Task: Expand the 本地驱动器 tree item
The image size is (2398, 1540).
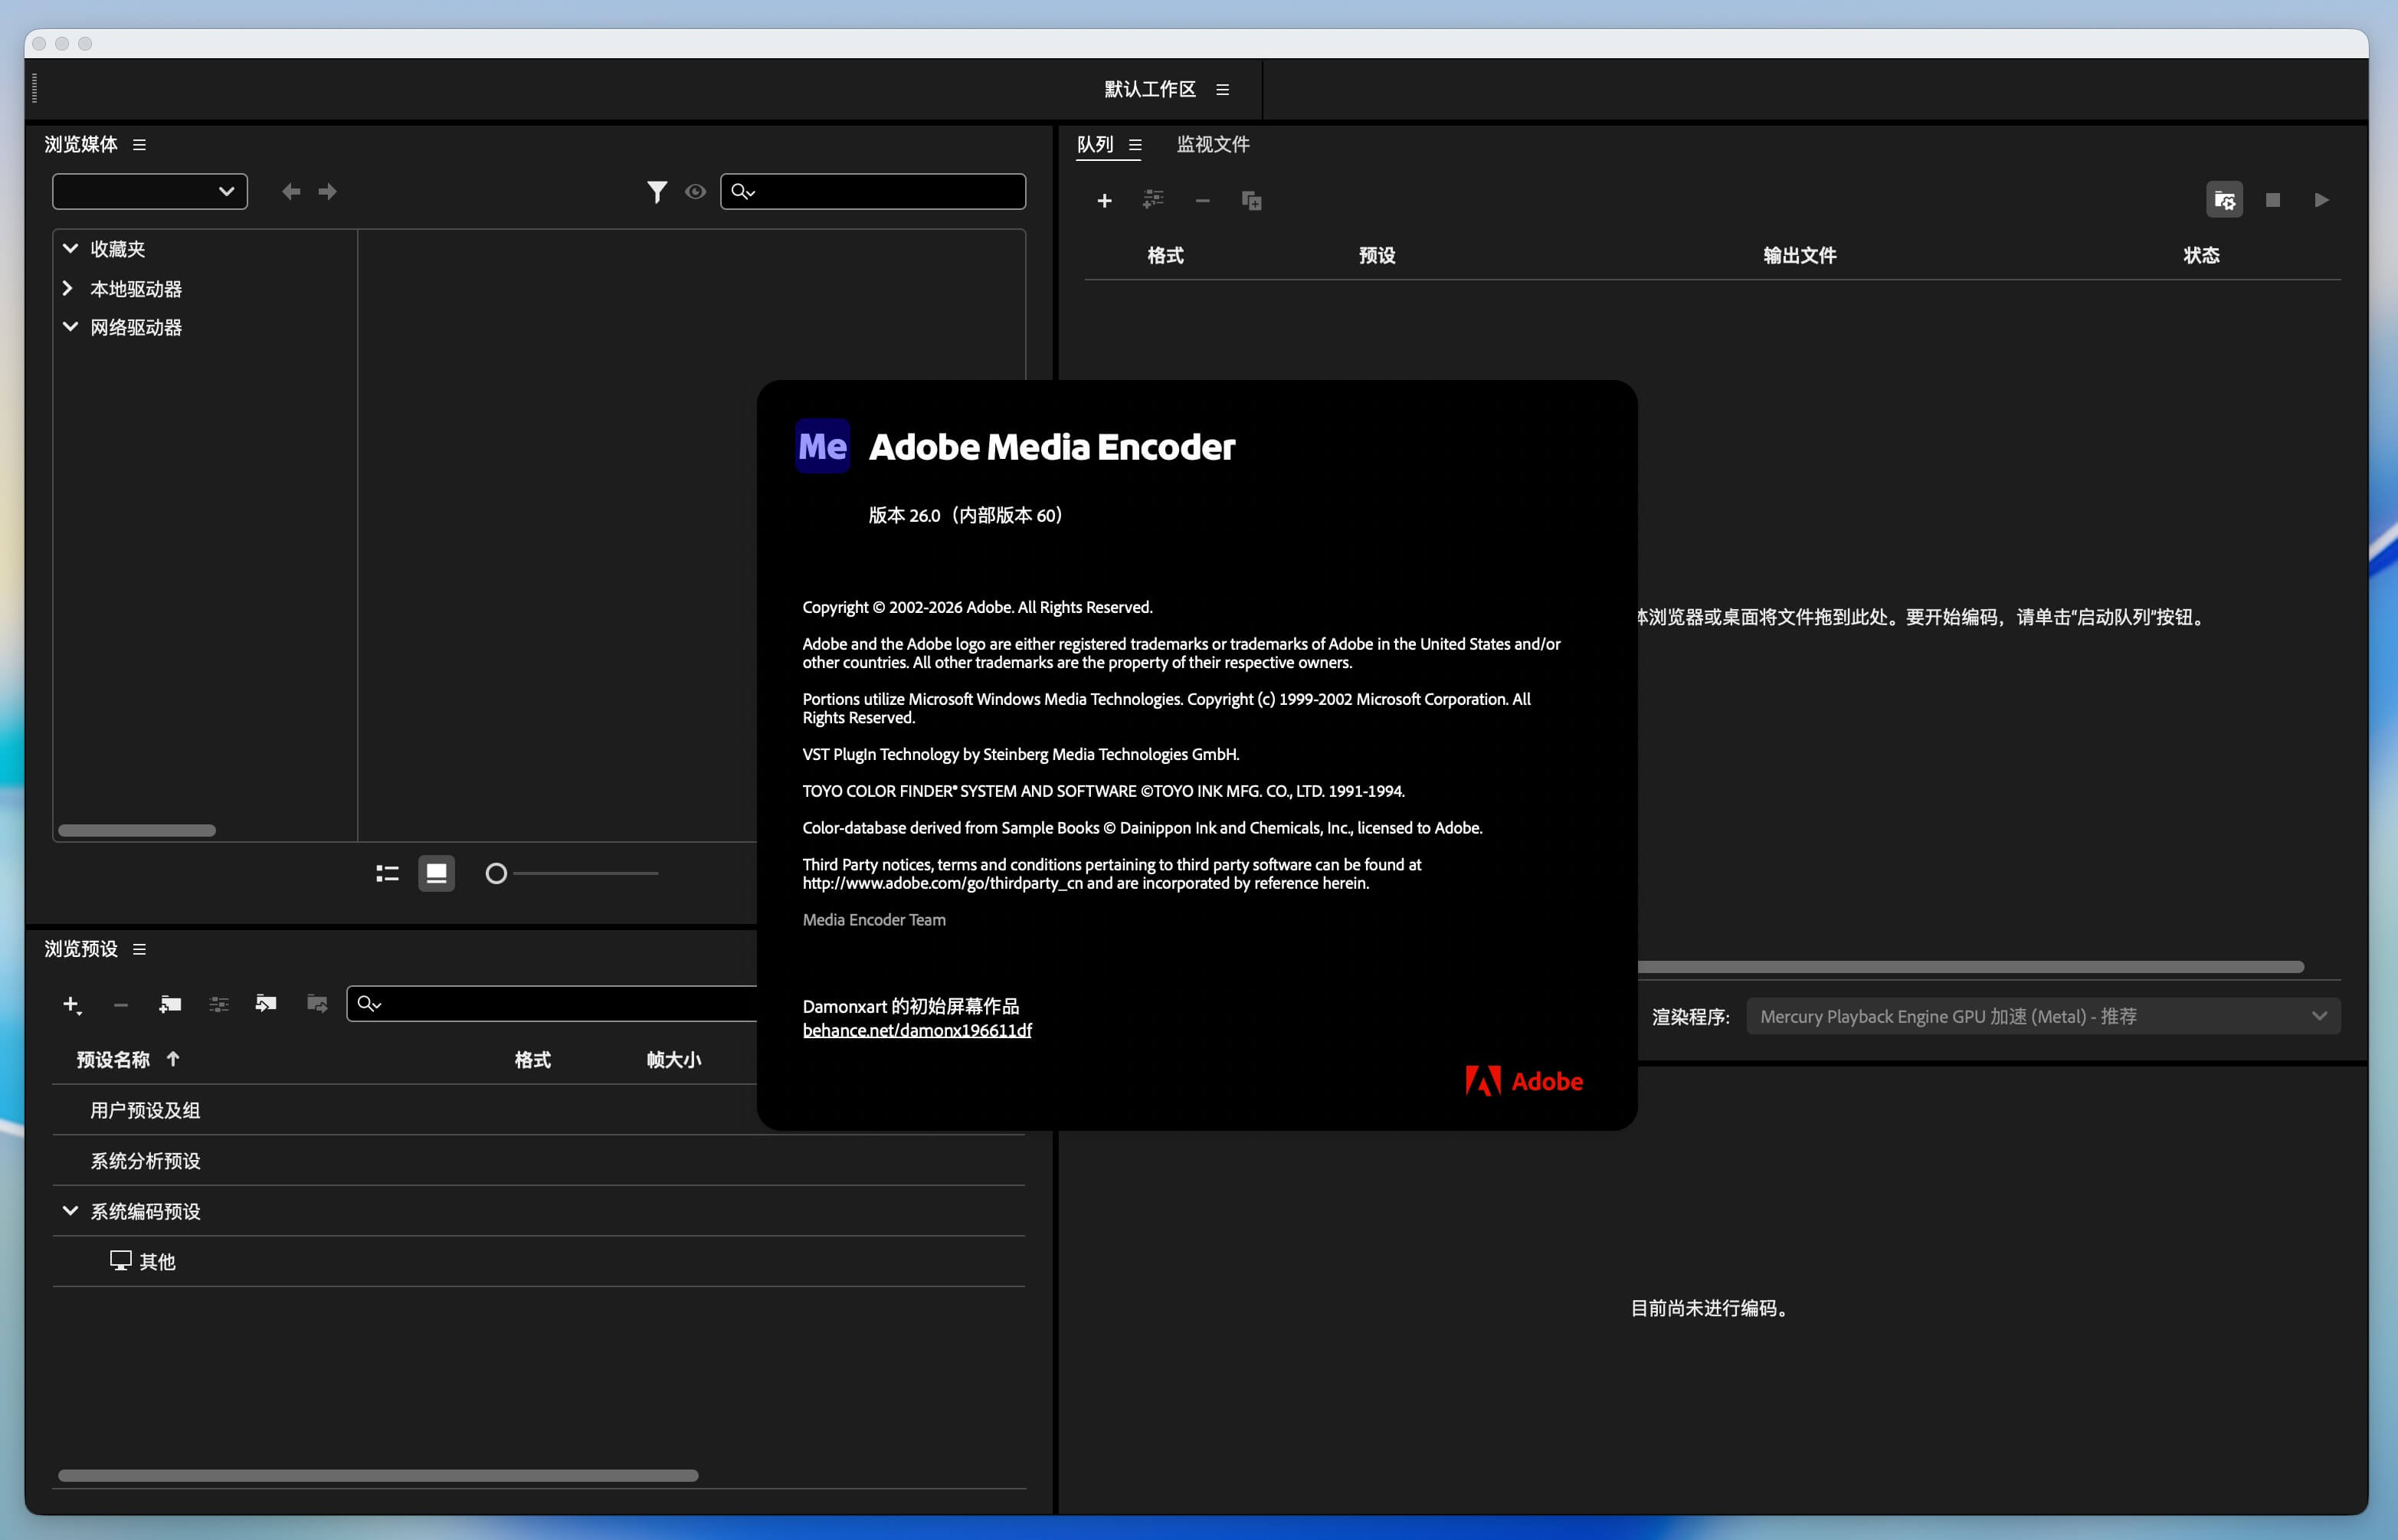Action: click(68, 289)
